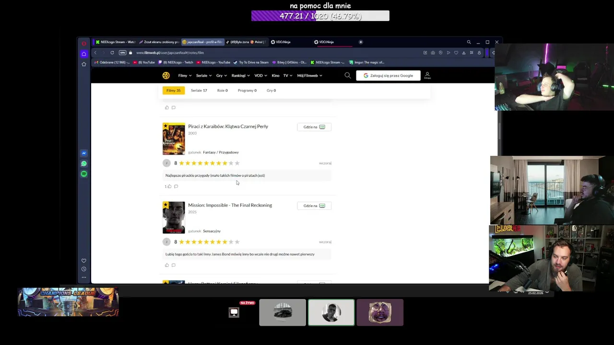Click the user avatar beside the Piraci rating
Screen dimensions: 614x345
[x=166, y=163]
